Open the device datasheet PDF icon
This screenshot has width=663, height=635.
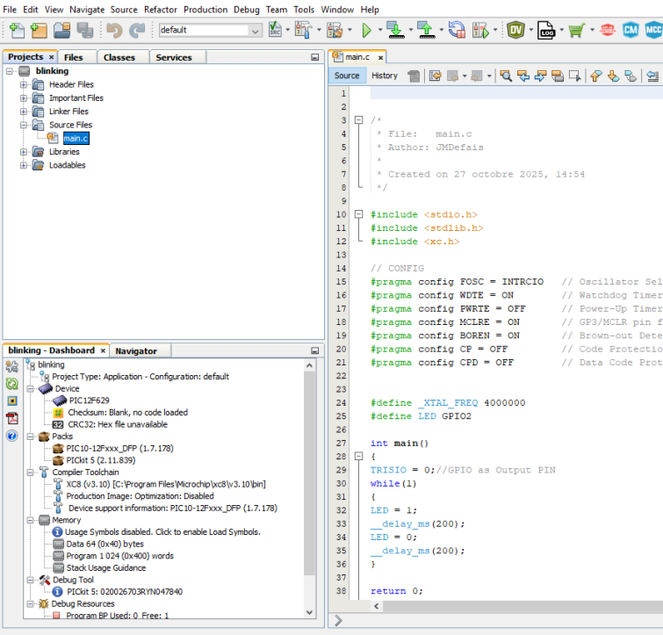(12, 418)
